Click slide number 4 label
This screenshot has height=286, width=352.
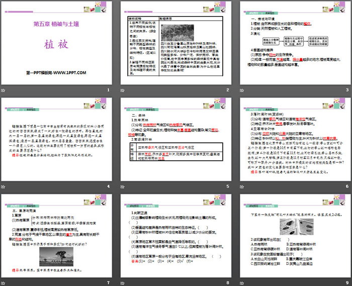[108, 186]
